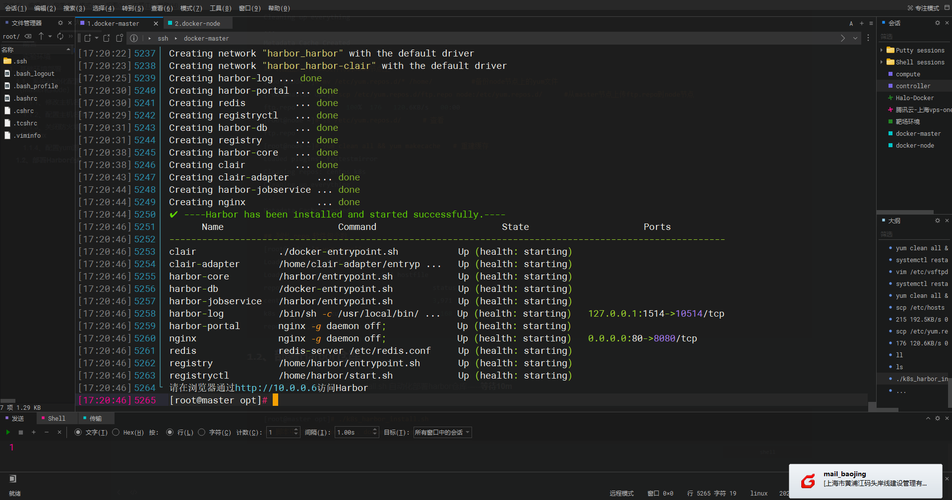Click the X icon in the sender toolbar
The width and height of the screenshot is (952, 500).
click(59, 432)
